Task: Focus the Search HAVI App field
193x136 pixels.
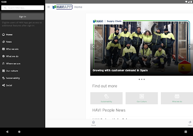Action: click(23, 8)
